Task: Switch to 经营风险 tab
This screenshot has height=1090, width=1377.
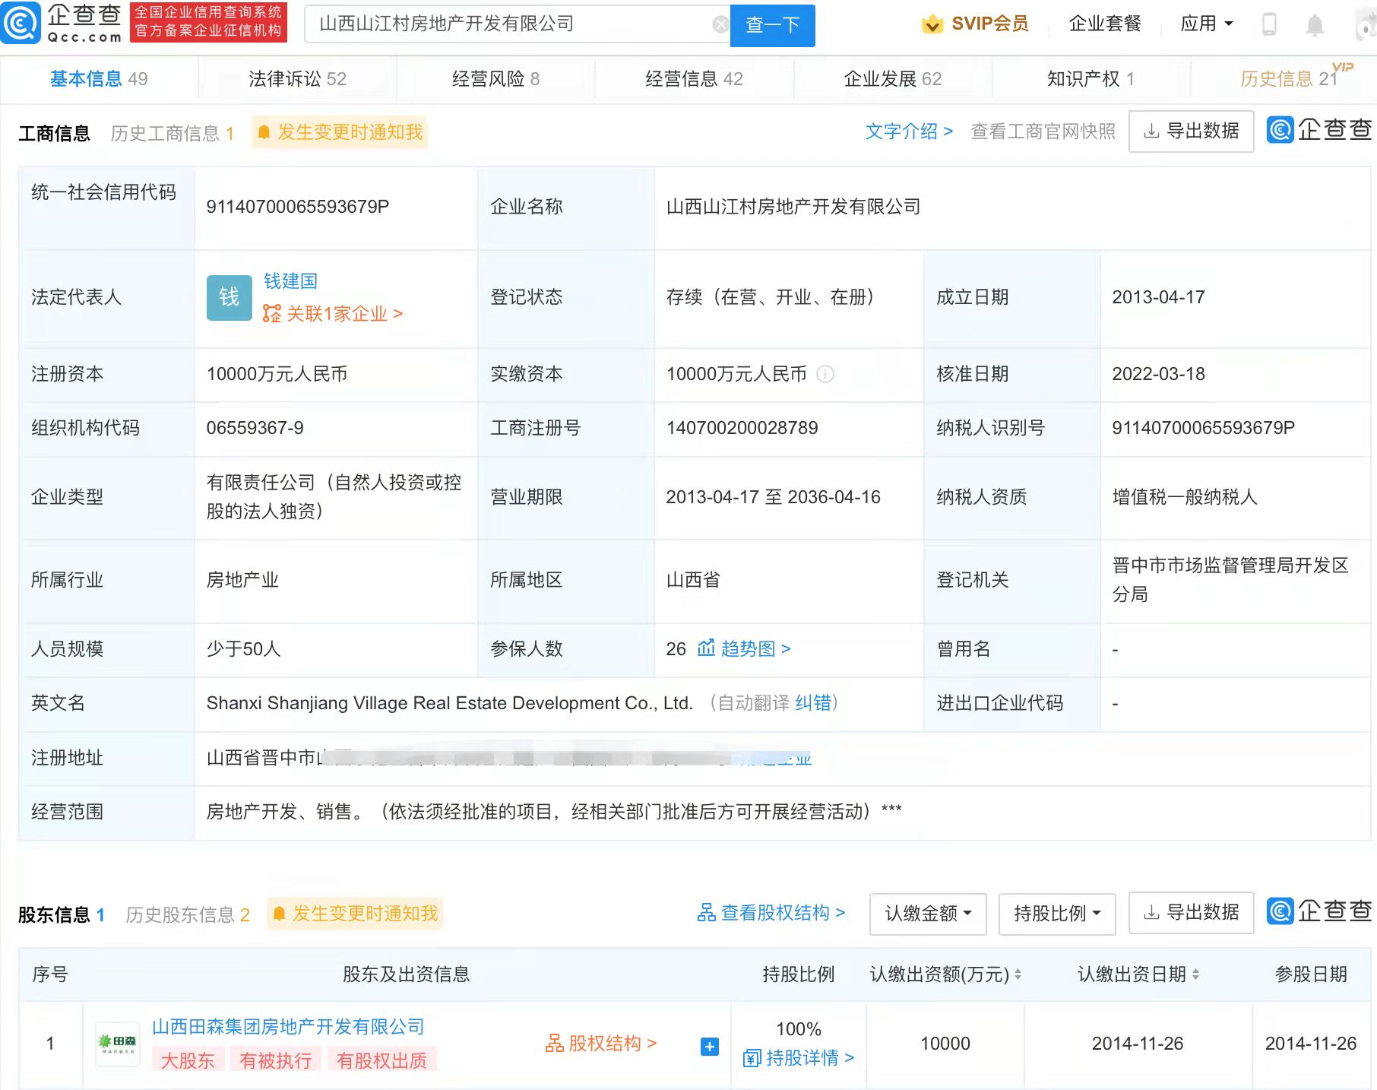Action: click(495, 79)
